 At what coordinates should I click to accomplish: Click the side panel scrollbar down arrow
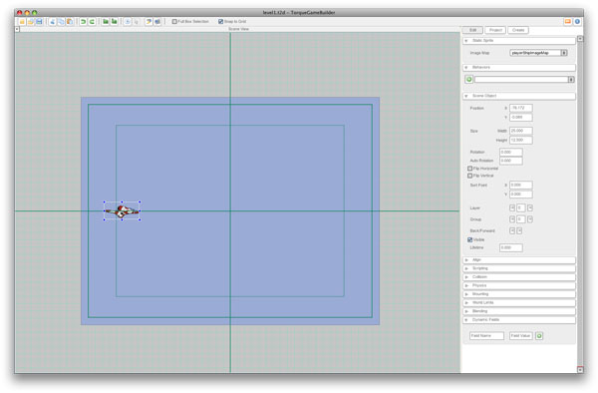580,369
